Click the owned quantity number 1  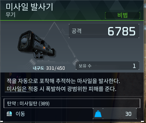coord(134,66)
